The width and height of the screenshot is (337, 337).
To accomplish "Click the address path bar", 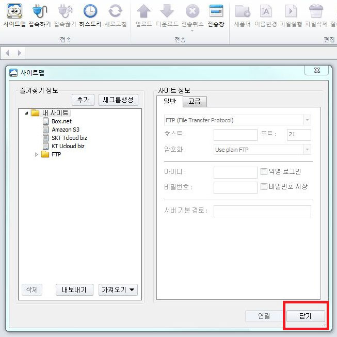I will click(x=181, y=53).
